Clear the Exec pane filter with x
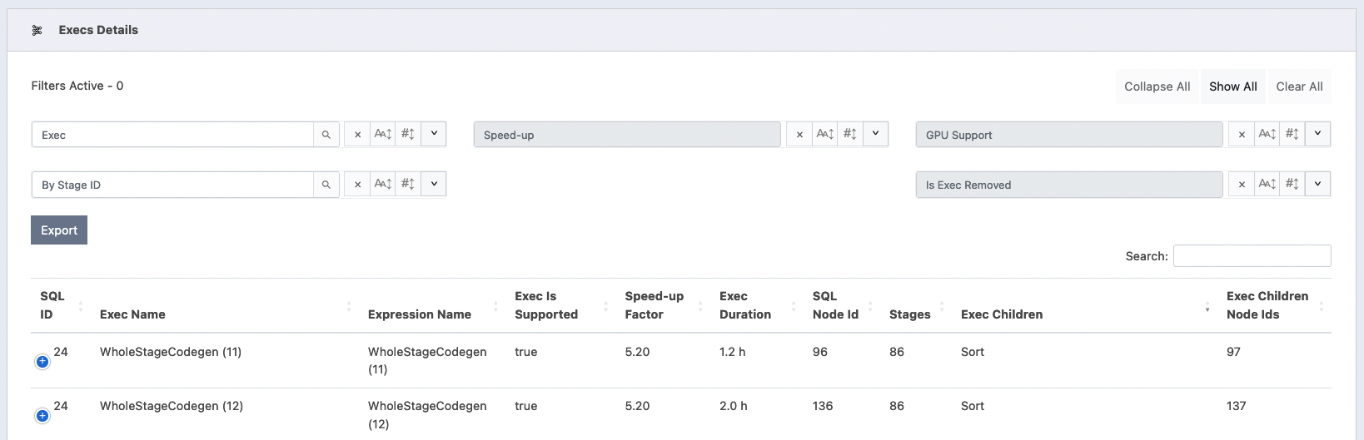The image size is (1364, 440). coord(358,134)
